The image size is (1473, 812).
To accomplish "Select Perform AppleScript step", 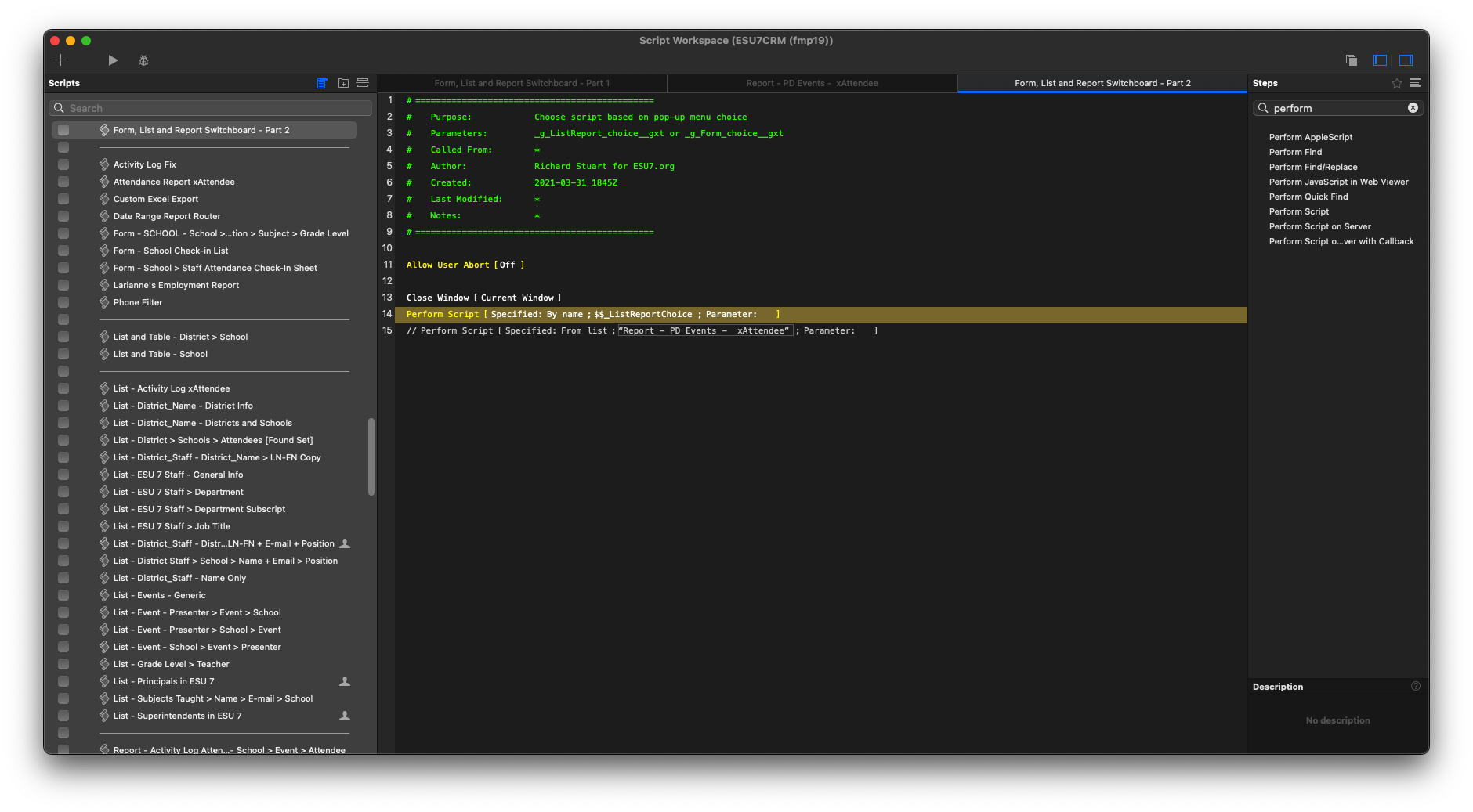I will click(1310, 137).
